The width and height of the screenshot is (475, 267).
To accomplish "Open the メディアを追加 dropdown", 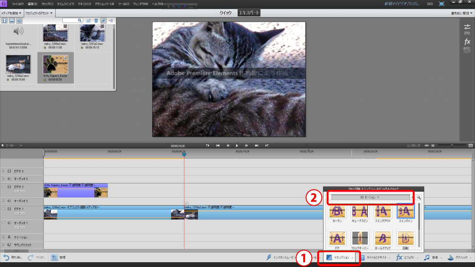I will [12, 13].
